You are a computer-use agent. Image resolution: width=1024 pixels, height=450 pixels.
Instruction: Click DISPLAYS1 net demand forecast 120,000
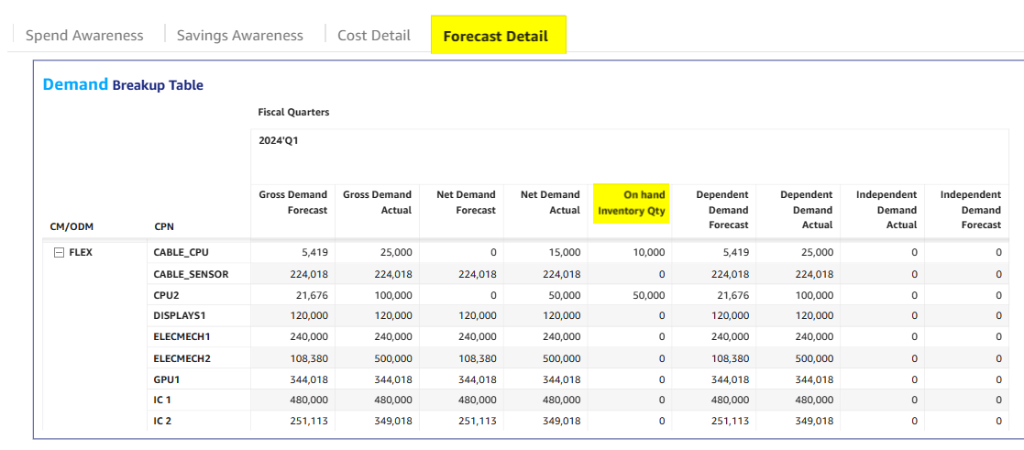coord(477,315)
